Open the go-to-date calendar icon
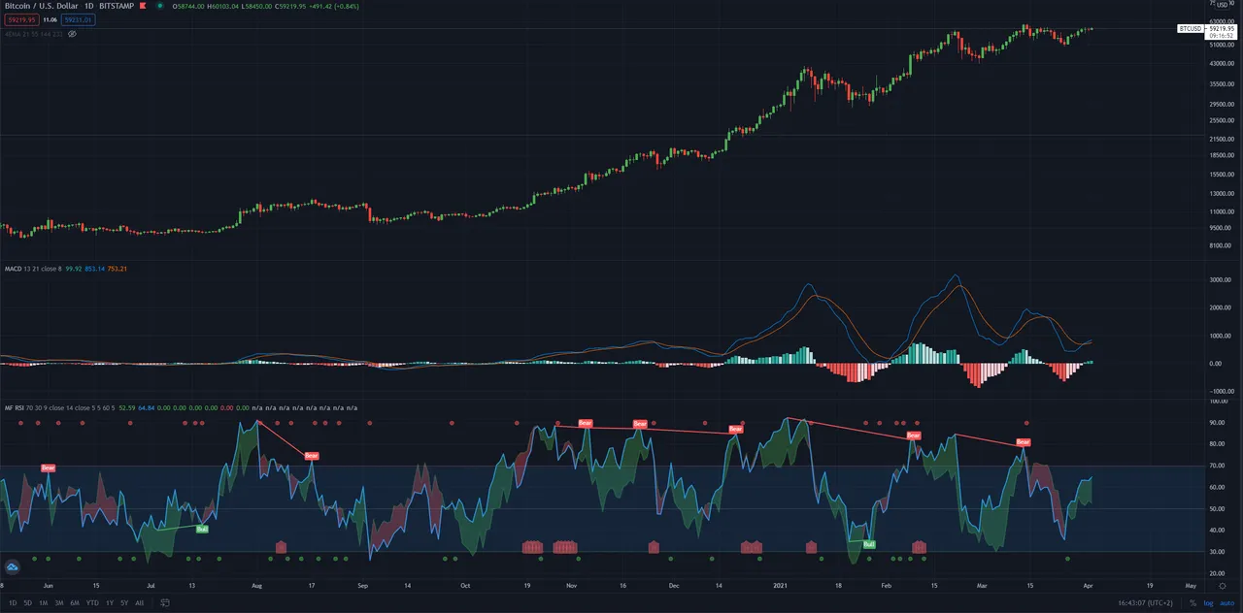The height and width of the screenshot is (613, 1243). click(x=165, y=602)
